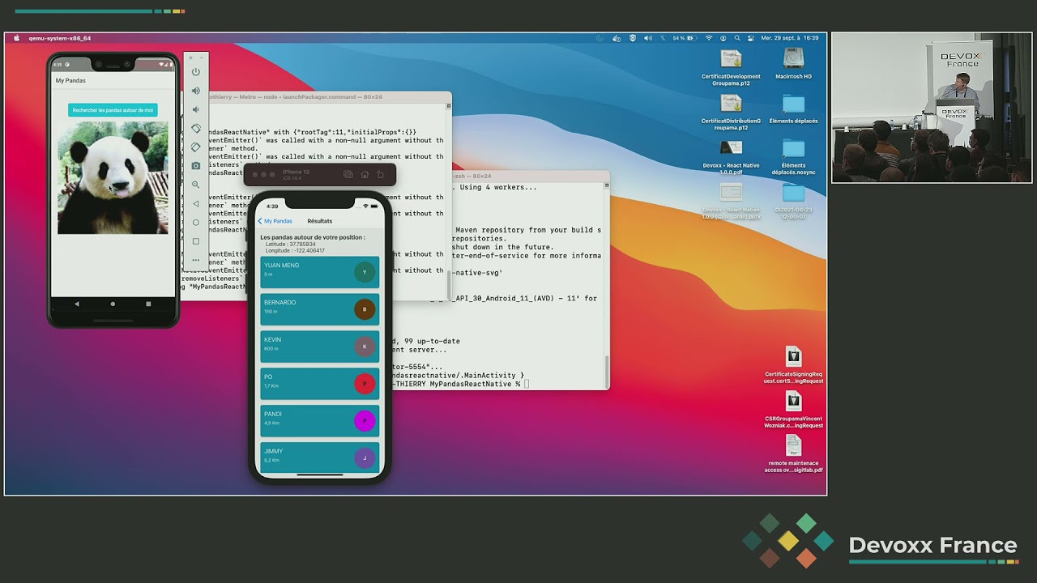
Task: Click the emulator volume up icon
Action: [x=195, y=91]
